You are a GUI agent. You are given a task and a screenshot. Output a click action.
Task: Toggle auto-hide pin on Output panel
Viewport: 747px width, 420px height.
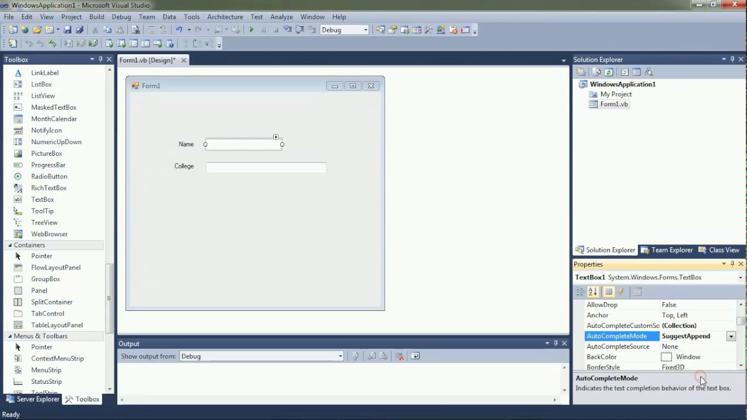click(556, 344)
